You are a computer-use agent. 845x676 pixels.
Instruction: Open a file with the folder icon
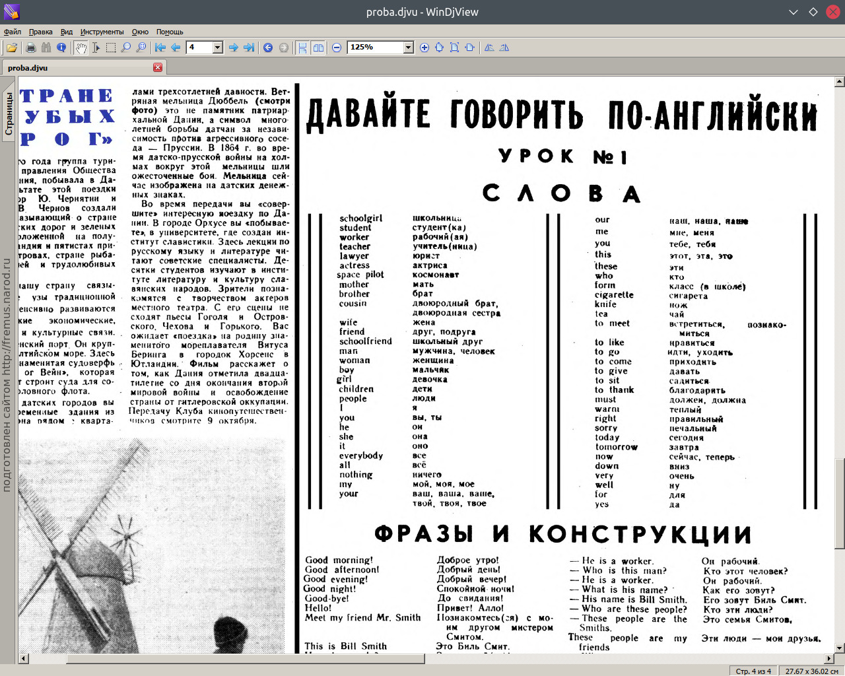[12, 48]
